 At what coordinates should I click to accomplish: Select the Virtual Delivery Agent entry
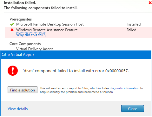tap(35, 49)
